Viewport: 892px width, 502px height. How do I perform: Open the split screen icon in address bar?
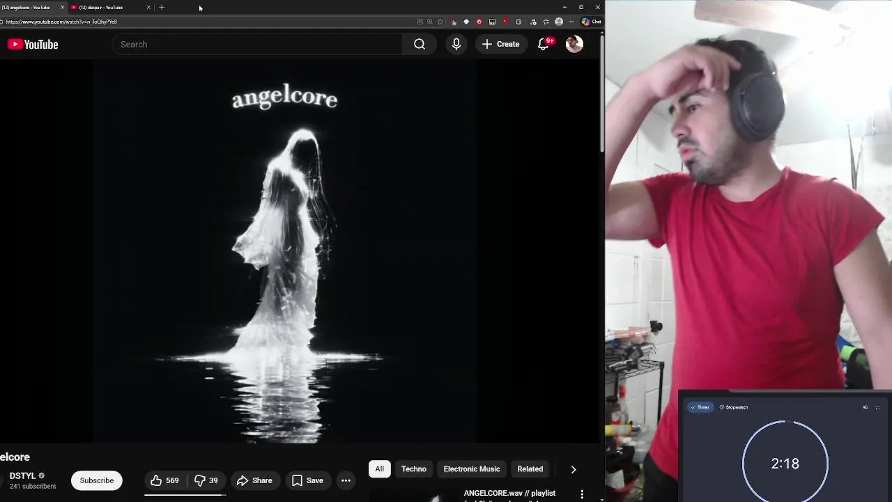(420, 22)
